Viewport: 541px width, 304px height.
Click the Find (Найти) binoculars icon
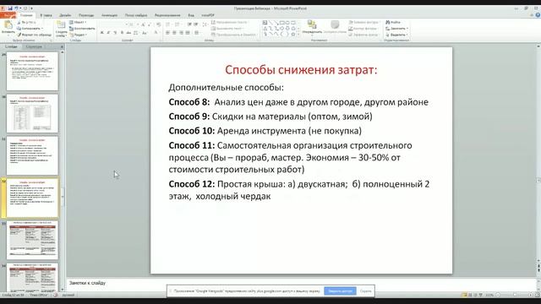pos(388,22)
